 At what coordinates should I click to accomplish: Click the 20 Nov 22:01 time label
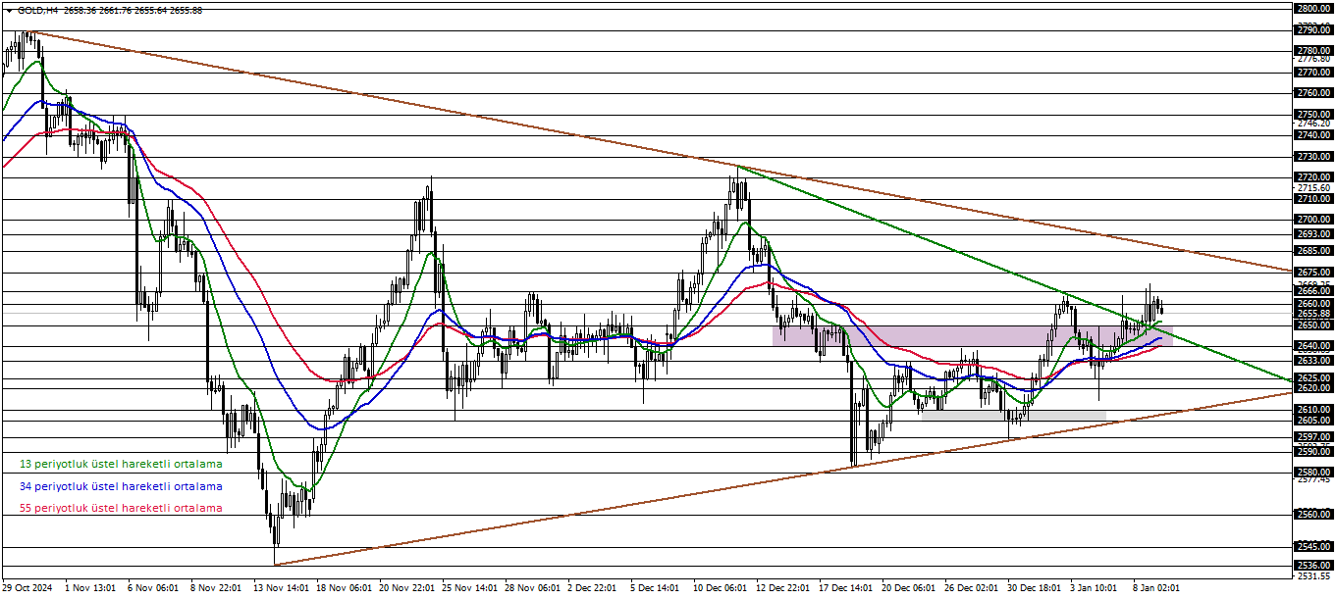tap(406, 588)
